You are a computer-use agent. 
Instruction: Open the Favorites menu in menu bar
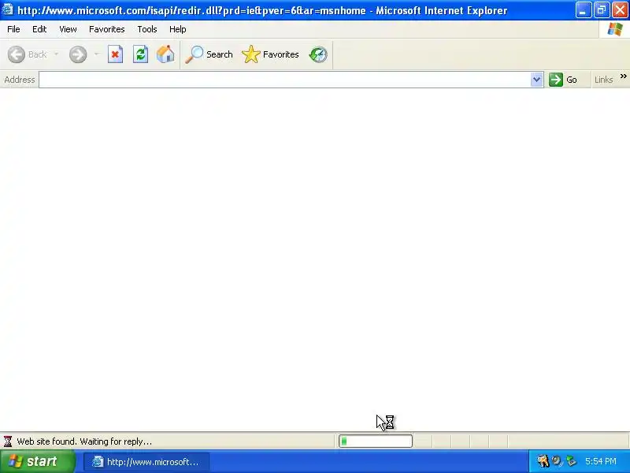(x=107, y=29)
